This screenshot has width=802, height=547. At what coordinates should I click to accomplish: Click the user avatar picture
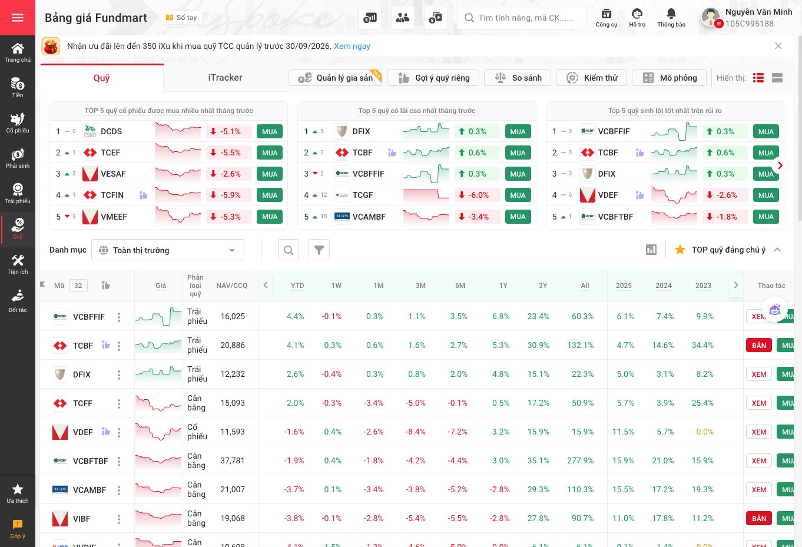click(711, 18)
